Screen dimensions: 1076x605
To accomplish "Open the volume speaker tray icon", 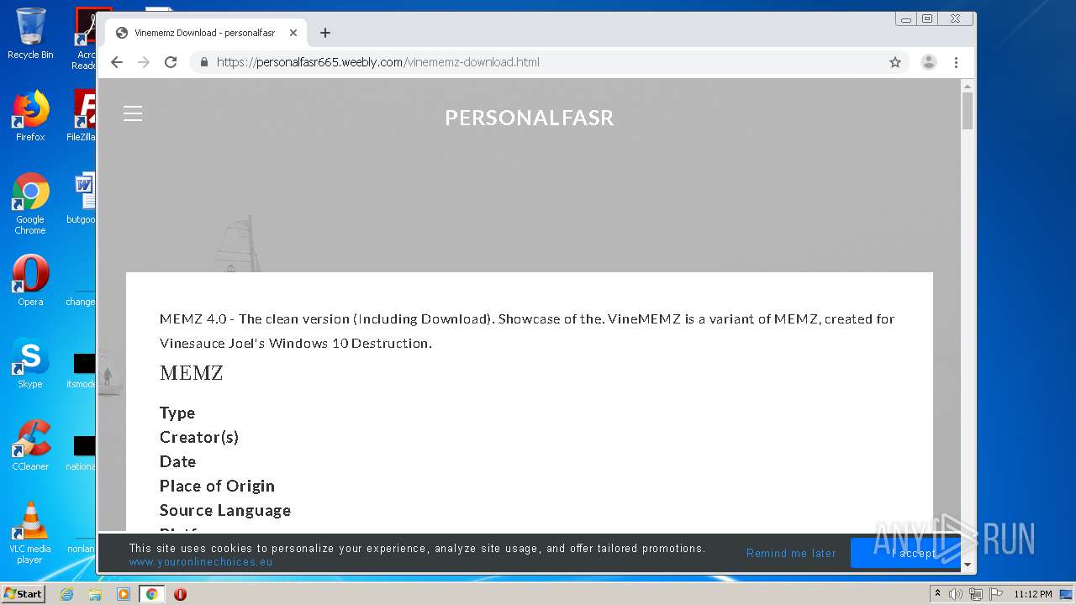I will tap(956, 594).
